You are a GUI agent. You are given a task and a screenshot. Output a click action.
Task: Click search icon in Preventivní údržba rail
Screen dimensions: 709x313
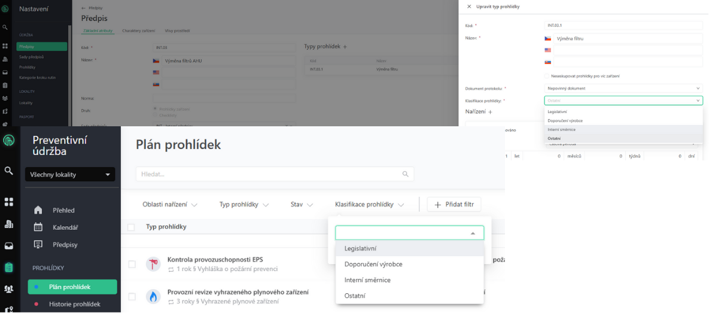click(x=8, y=171)
